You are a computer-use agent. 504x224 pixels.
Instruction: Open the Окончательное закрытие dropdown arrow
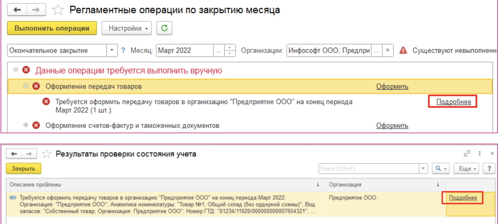(x=112, y=50)
